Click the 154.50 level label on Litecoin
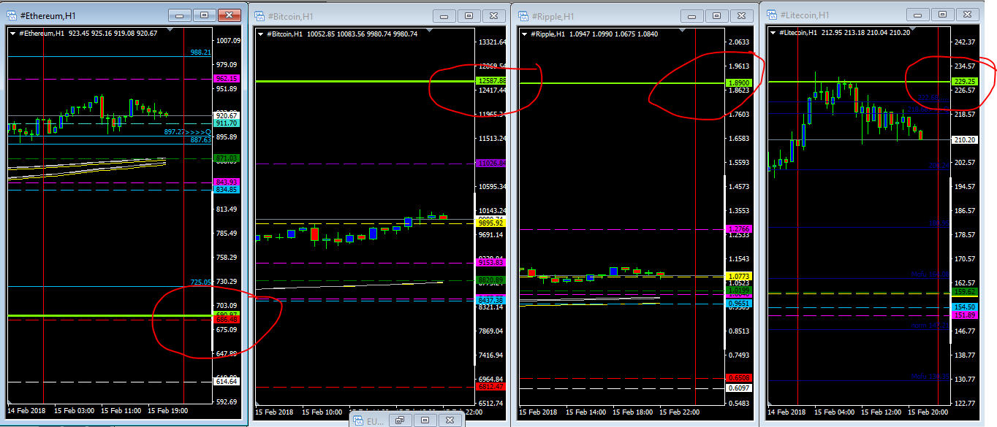Image resolution: width=997 pixels, height=427 pixels. pyautogui.click(x=966, y=307)
